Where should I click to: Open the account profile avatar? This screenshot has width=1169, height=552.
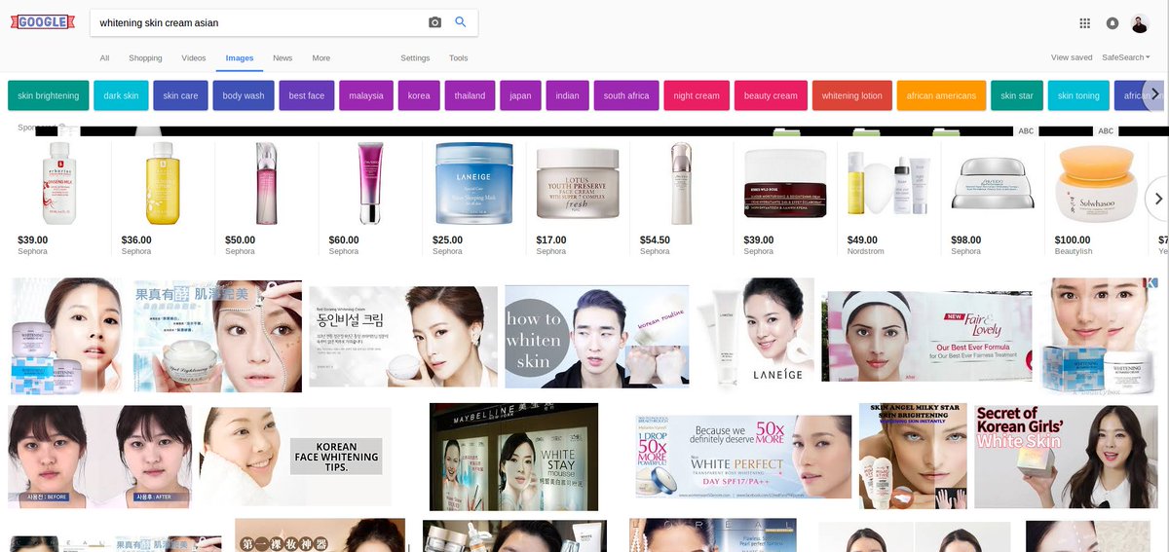pyautogui.click(x=1140, y=23)
